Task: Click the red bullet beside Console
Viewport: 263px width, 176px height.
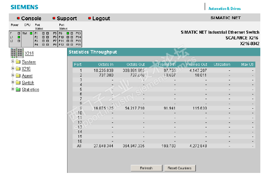Action: [18, 18]
